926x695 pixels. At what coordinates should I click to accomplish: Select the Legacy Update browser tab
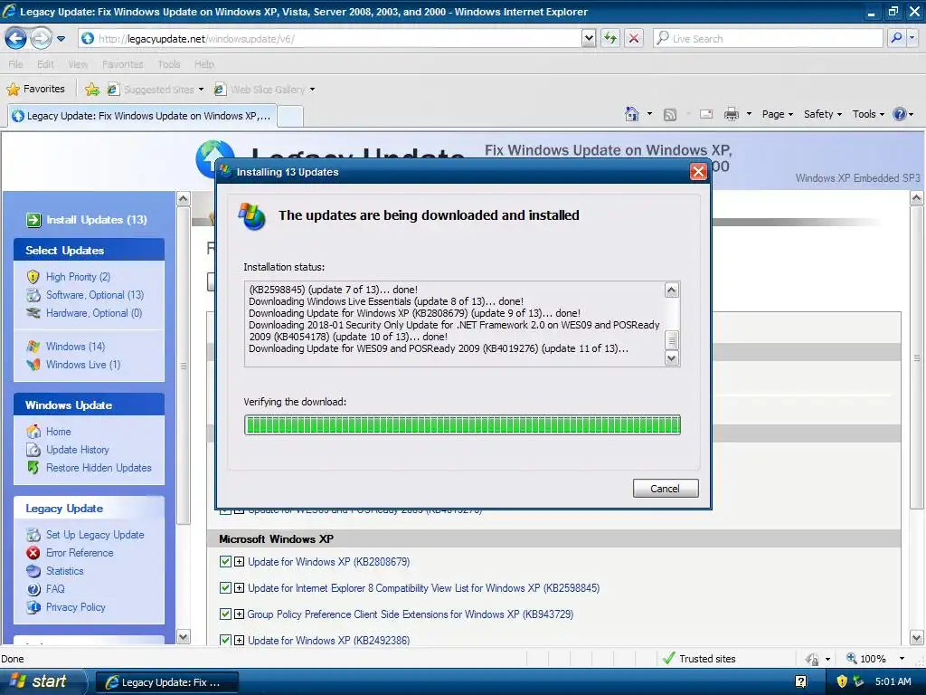click(x=141, y=116)
